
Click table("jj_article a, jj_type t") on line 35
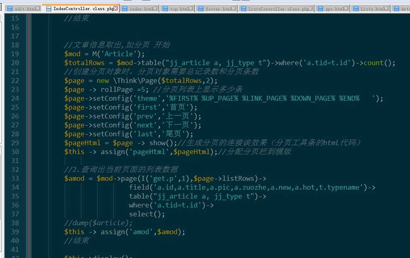(x=194, y=196)
